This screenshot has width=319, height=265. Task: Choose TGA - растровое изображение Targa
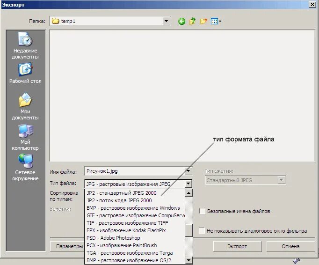(135, 253)
